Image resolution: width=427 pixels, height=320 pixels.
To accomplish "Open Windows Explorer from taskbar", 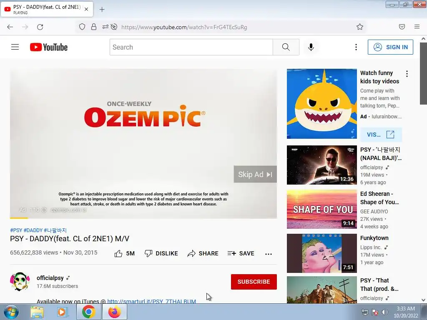I will [x=37, y=312].
